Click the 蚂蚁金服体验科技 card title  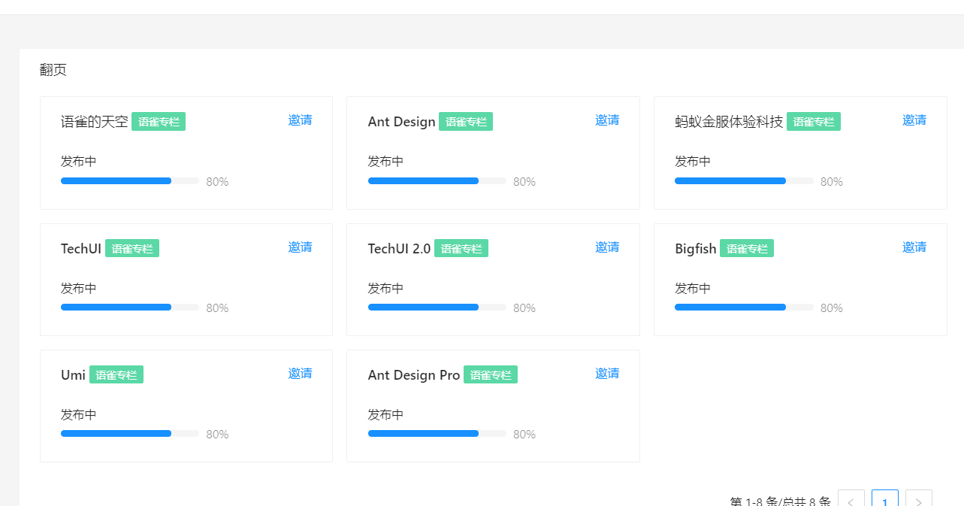[x=729, y=122]
